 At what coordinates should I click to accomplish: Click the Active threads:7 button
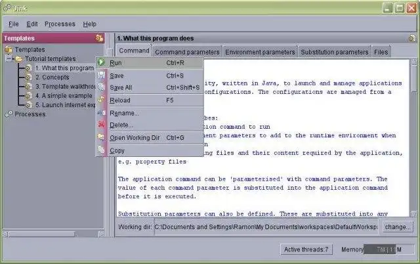click(306, 250)
